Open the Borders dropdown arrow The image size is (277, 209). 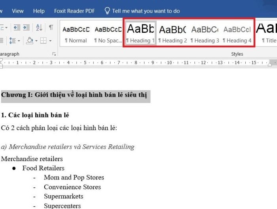[49, 41]
